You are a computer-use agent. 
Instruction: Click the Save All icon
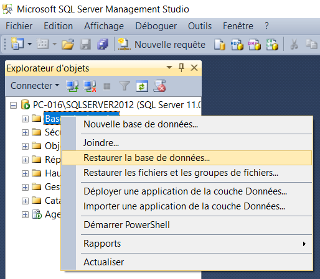(103, 44)
